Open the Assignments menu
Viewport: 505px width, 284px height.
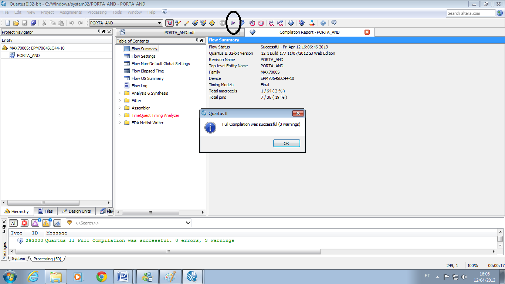[71, 12]
